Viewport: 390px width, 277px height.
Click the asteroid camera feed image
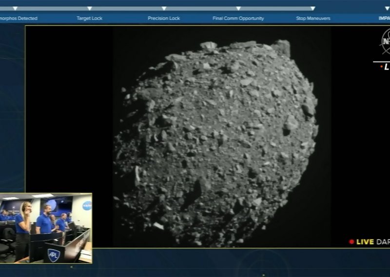coord(222,137)
